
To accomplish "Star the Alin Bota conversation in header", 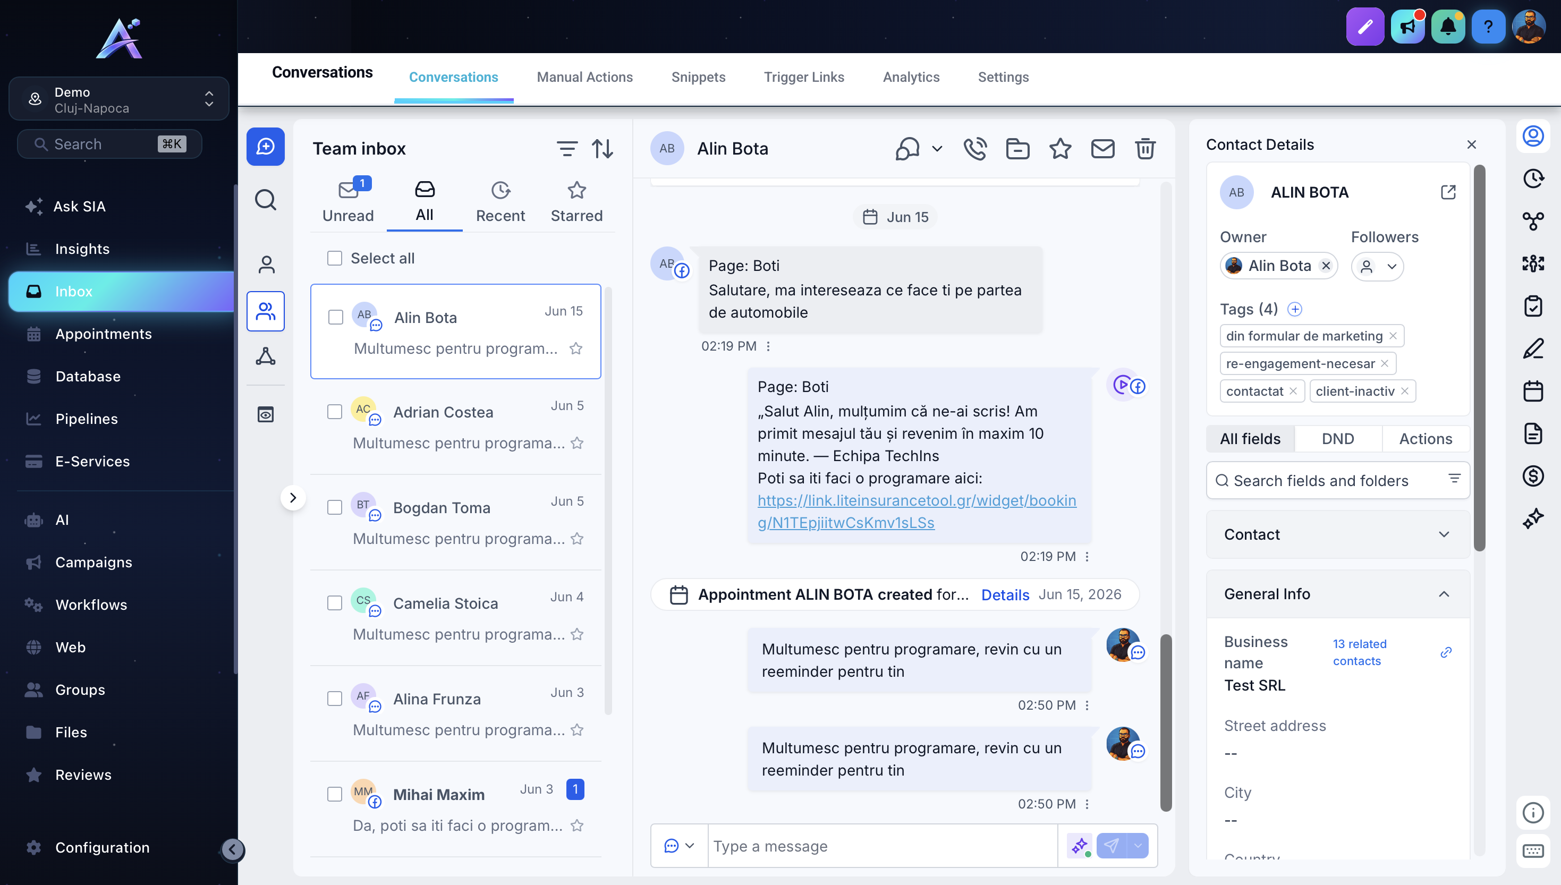I will [1060, 148].
